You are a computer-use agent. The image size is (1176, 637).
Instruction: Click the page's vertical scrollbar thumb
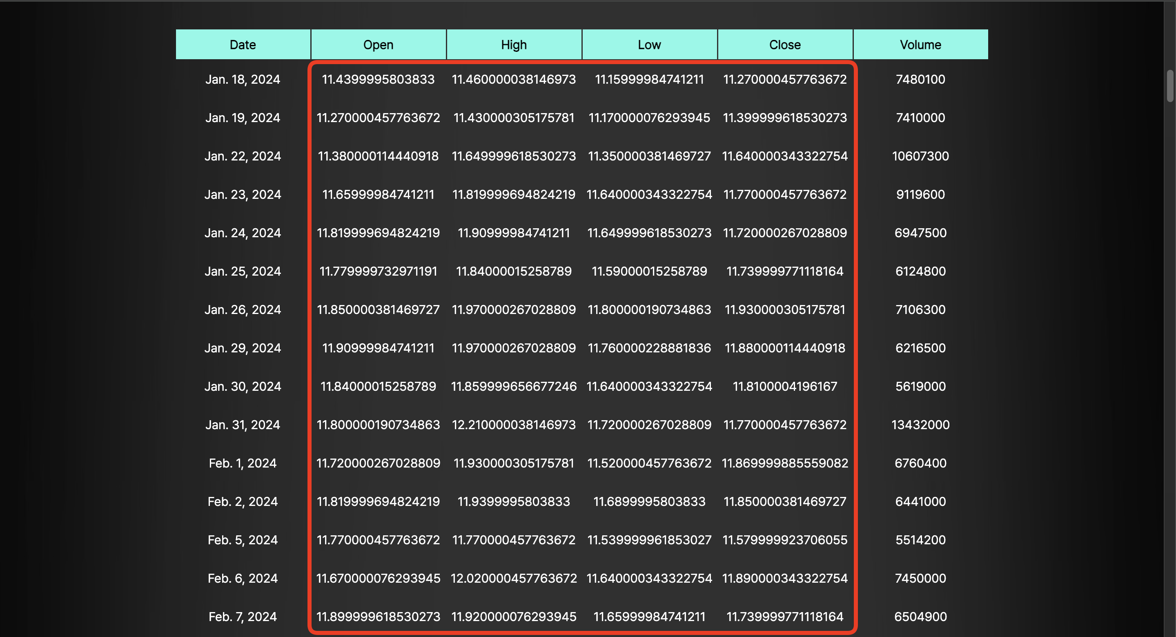(1170, 86)
